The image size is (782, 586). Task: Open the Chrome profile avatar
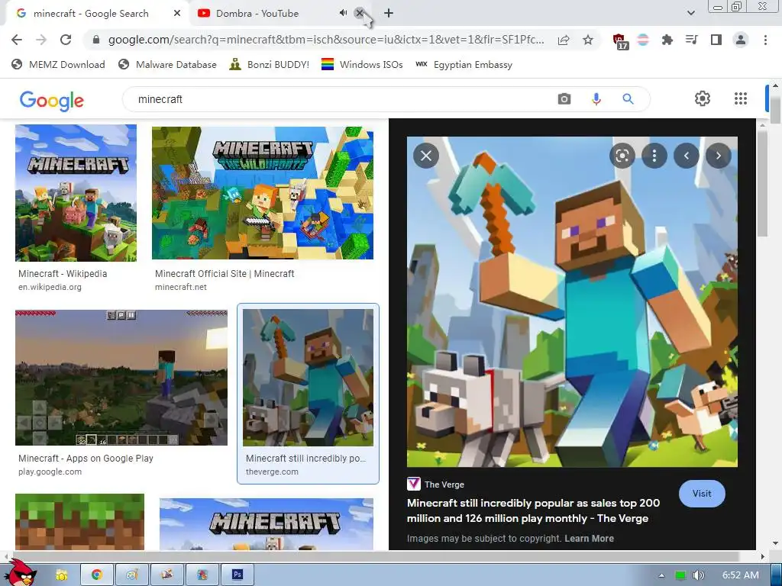[741, 40]
